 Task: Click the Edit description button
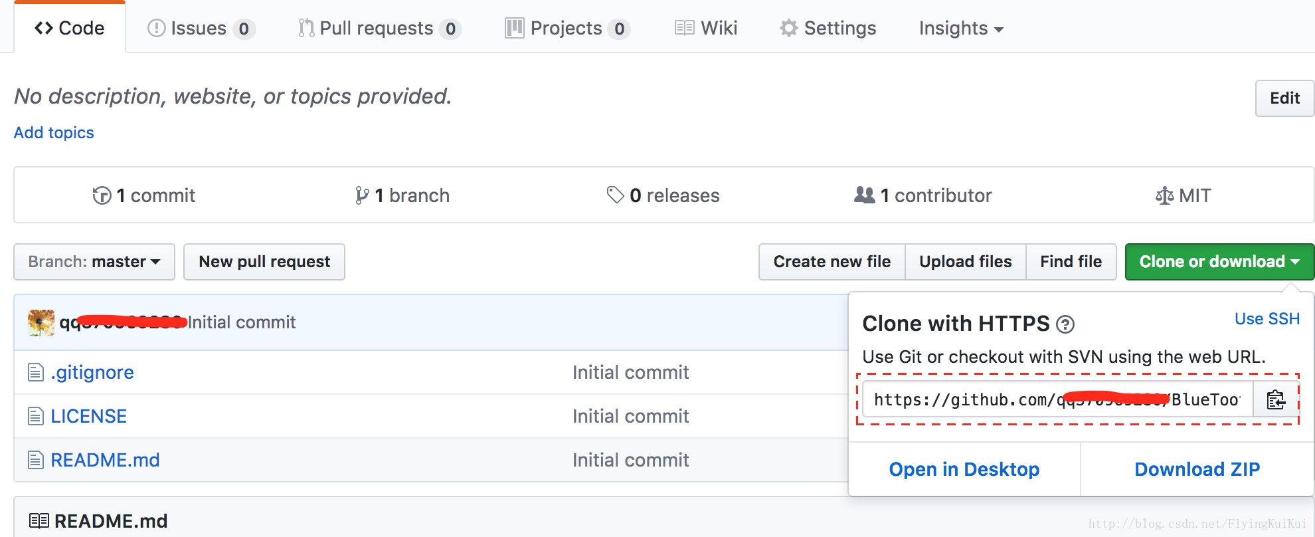(x=1284, y=98)
